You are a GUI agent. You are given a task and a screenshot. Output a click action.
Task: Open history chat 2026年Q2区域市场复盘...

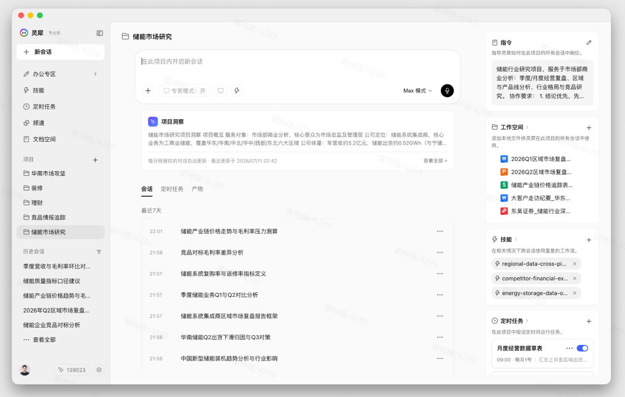[56, 310]
